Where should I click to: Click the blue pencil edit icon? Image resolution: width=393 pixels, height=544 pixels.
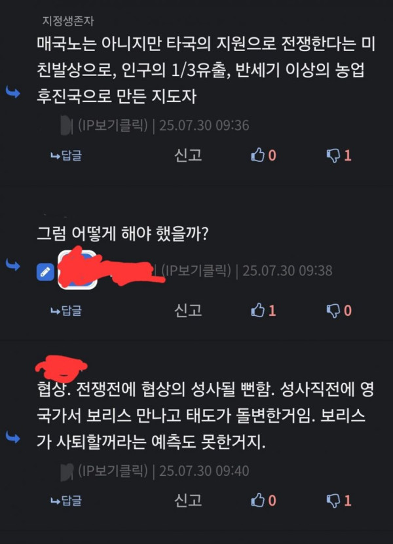(45, 272)
